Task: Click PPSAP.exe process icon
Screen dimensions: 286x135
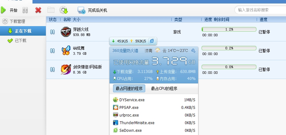Action: tap(116, 107)
